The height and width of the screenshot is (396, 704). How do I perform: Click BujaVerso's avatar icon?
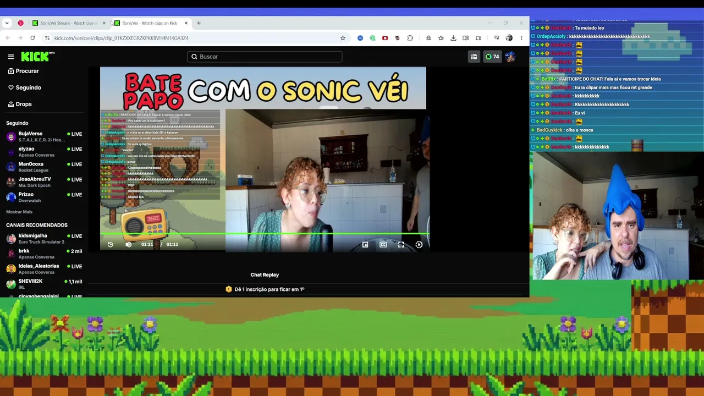coord(11,136)
